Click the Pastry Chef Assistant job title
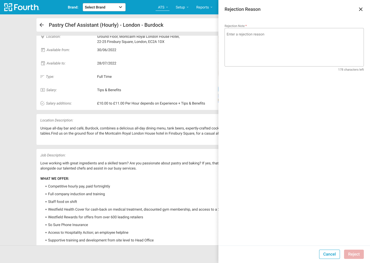 pos(106,25)
